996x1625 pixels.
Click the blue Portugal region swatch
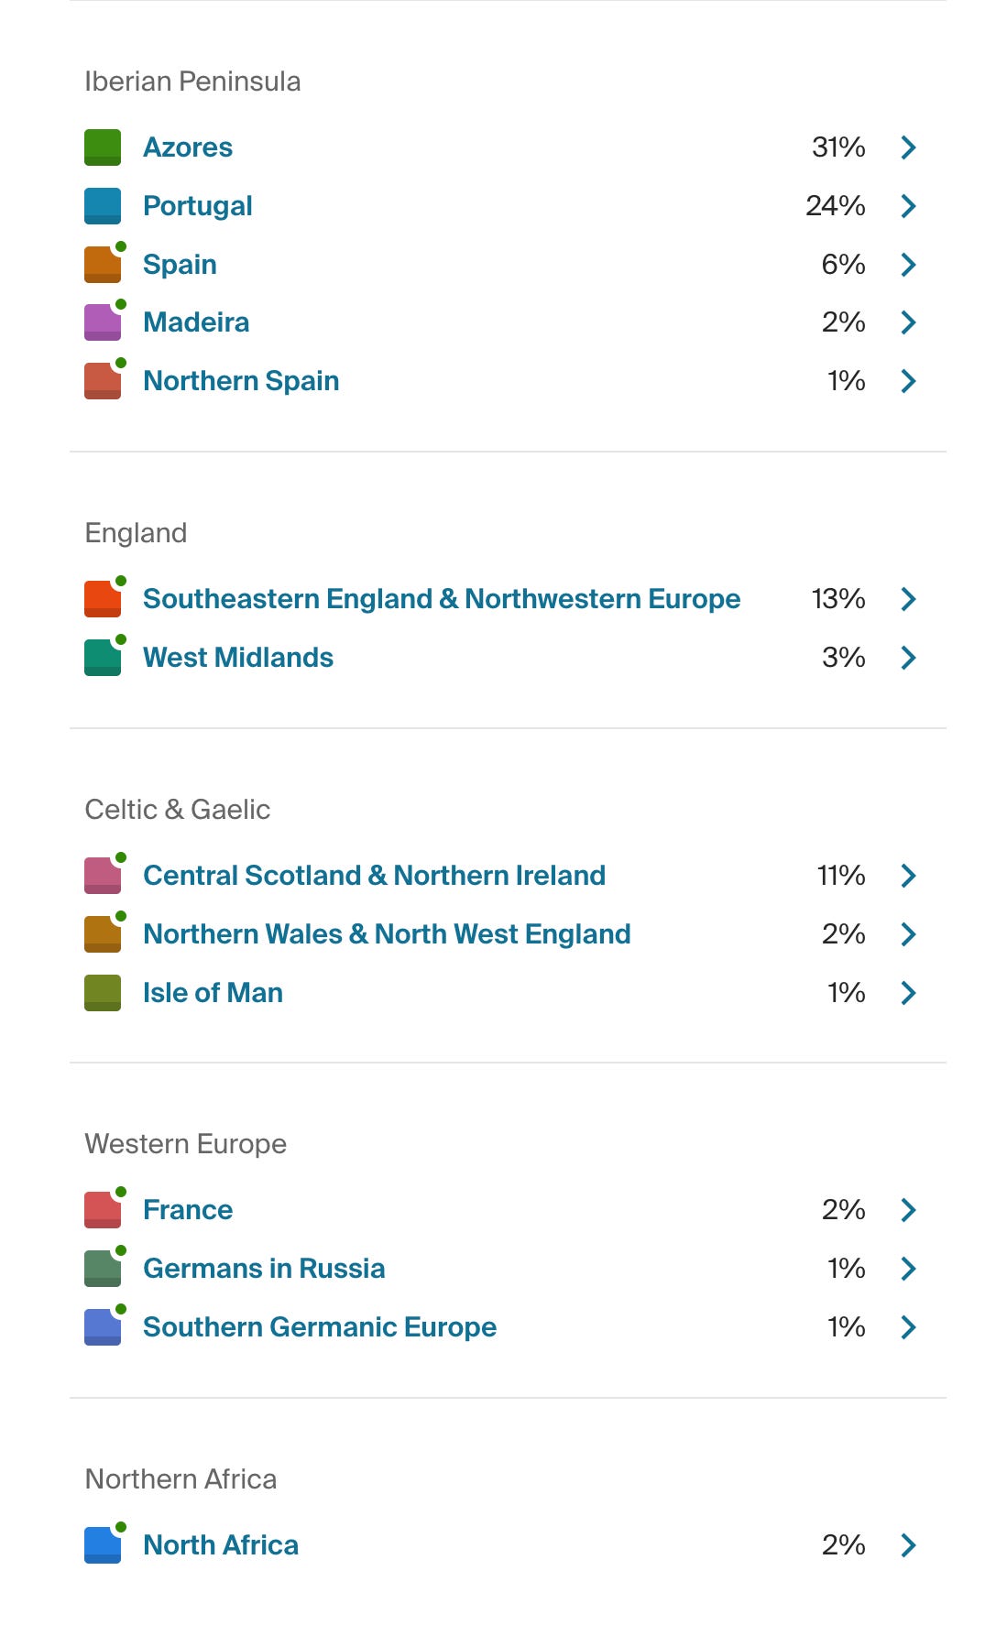click(x=103, y=206)
